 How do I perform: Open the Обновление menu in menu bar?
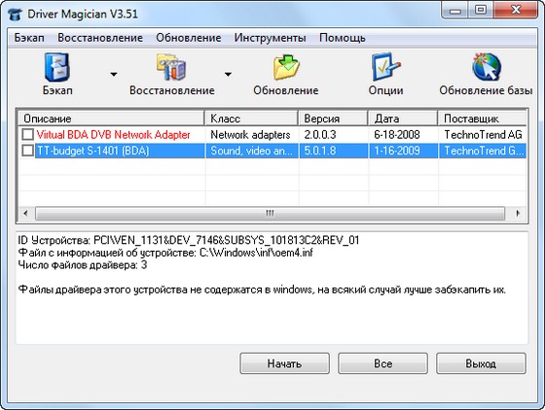pyautogui.click(x=189, y=38)
